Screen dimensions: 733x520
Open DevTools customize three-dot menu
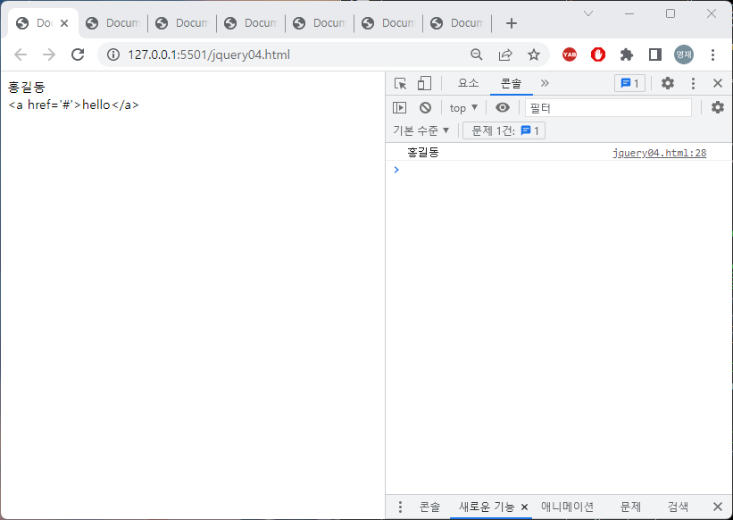(x=693, y=83)
